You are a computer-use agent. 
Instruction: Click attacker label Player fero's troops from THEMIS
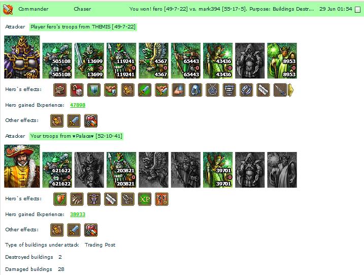(x=83, y=27)
